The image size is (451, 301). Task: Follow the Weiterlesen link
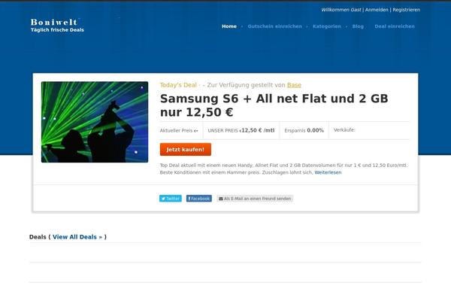[328, 172]
